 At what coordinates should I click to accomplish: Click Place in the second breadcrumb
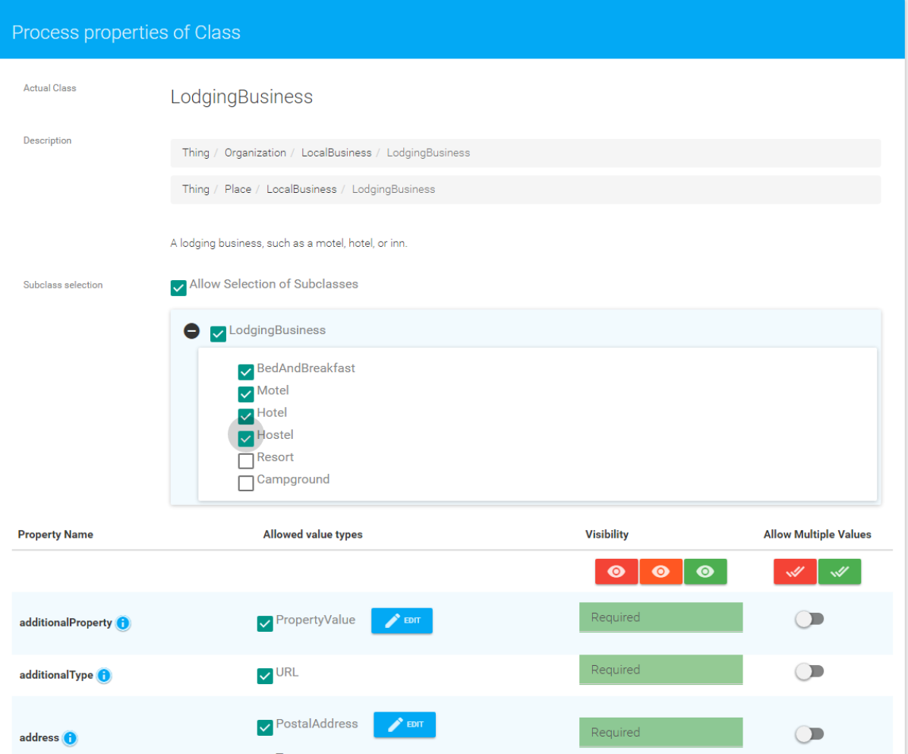pyautogui.click(x=238, y=189)
